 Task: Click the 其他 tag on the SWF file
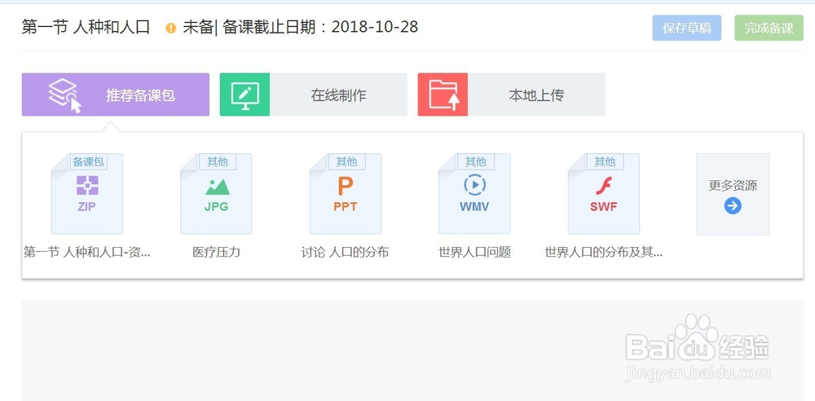[605, 161]
